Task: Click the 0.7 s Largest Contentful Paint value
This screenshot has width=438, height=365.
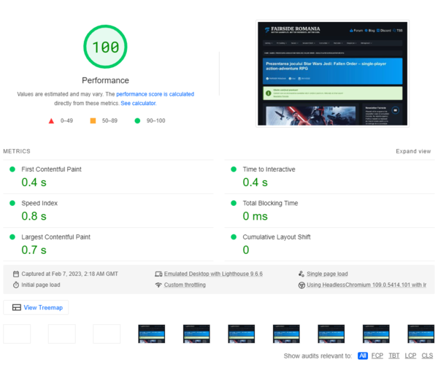Action: tap(34, 250)
